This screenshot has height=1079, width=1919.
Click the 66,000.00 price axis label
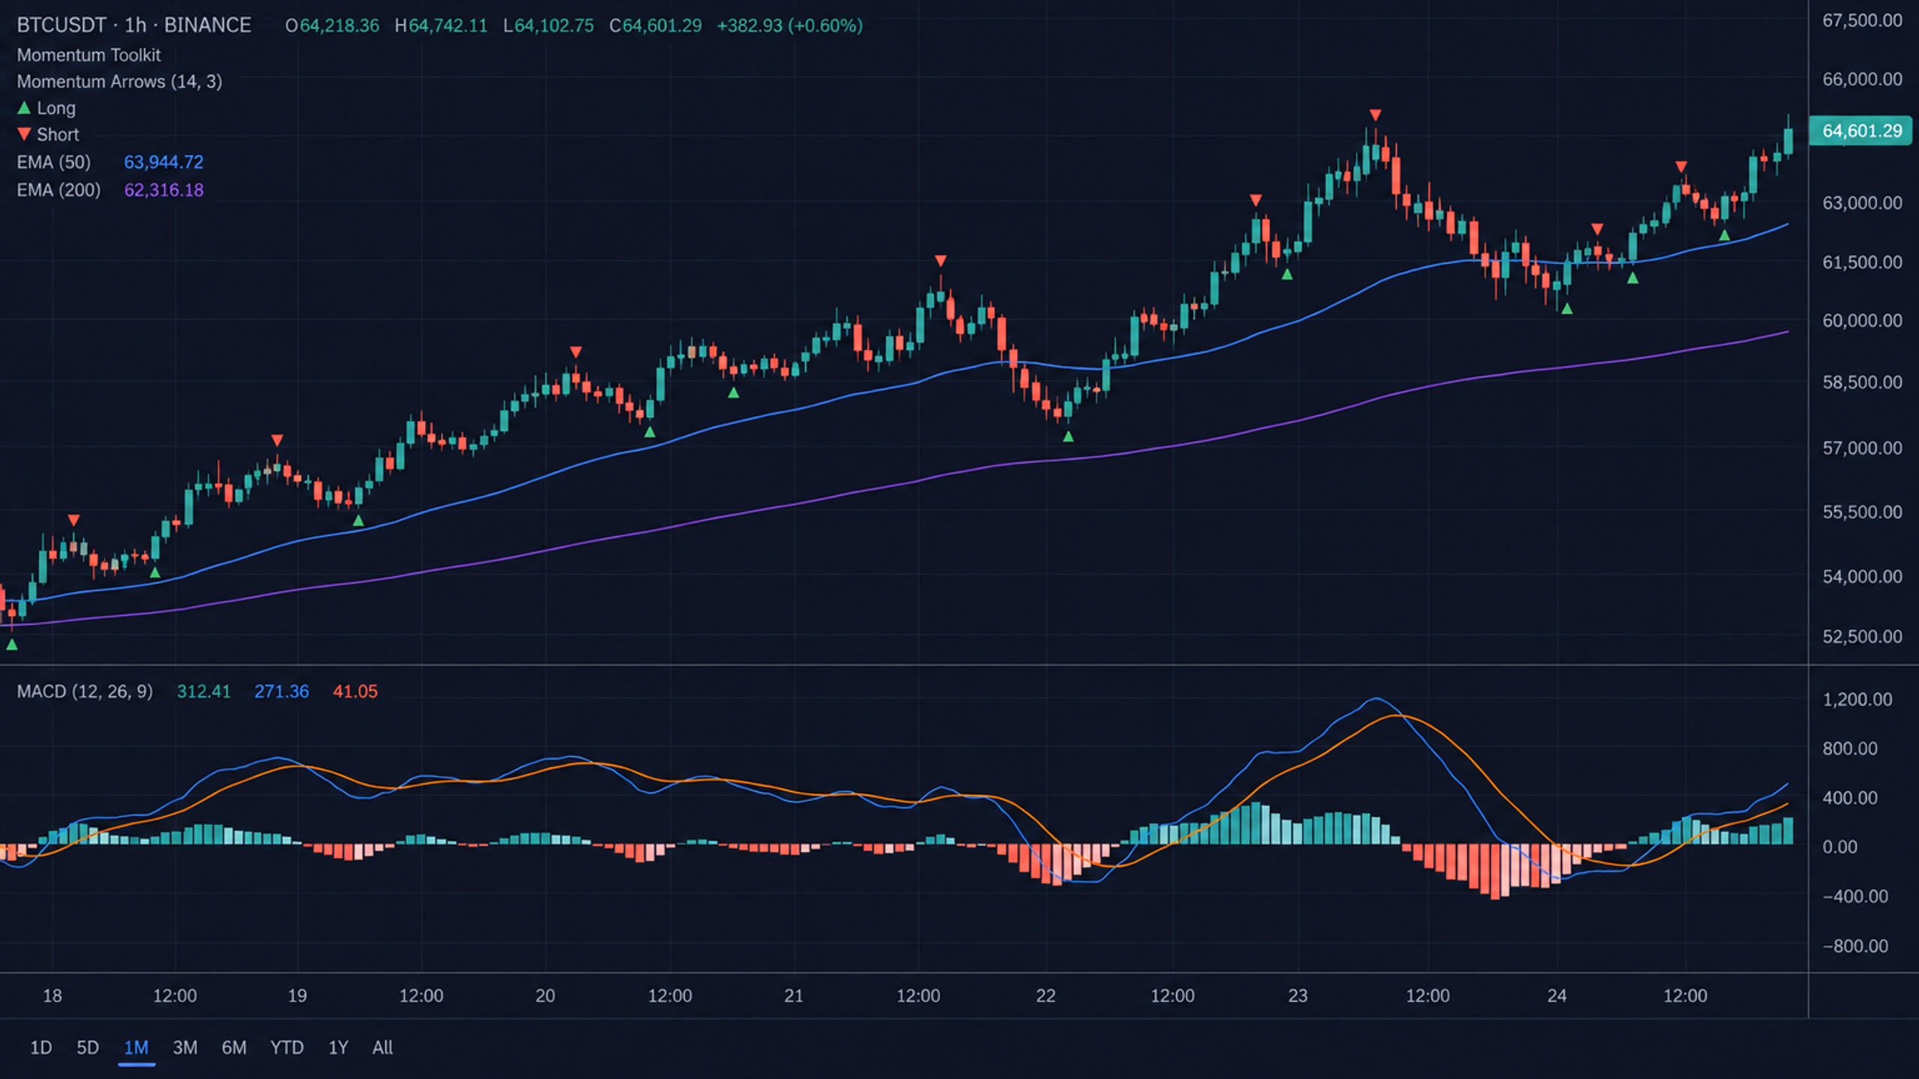[x=1862, y=79]
